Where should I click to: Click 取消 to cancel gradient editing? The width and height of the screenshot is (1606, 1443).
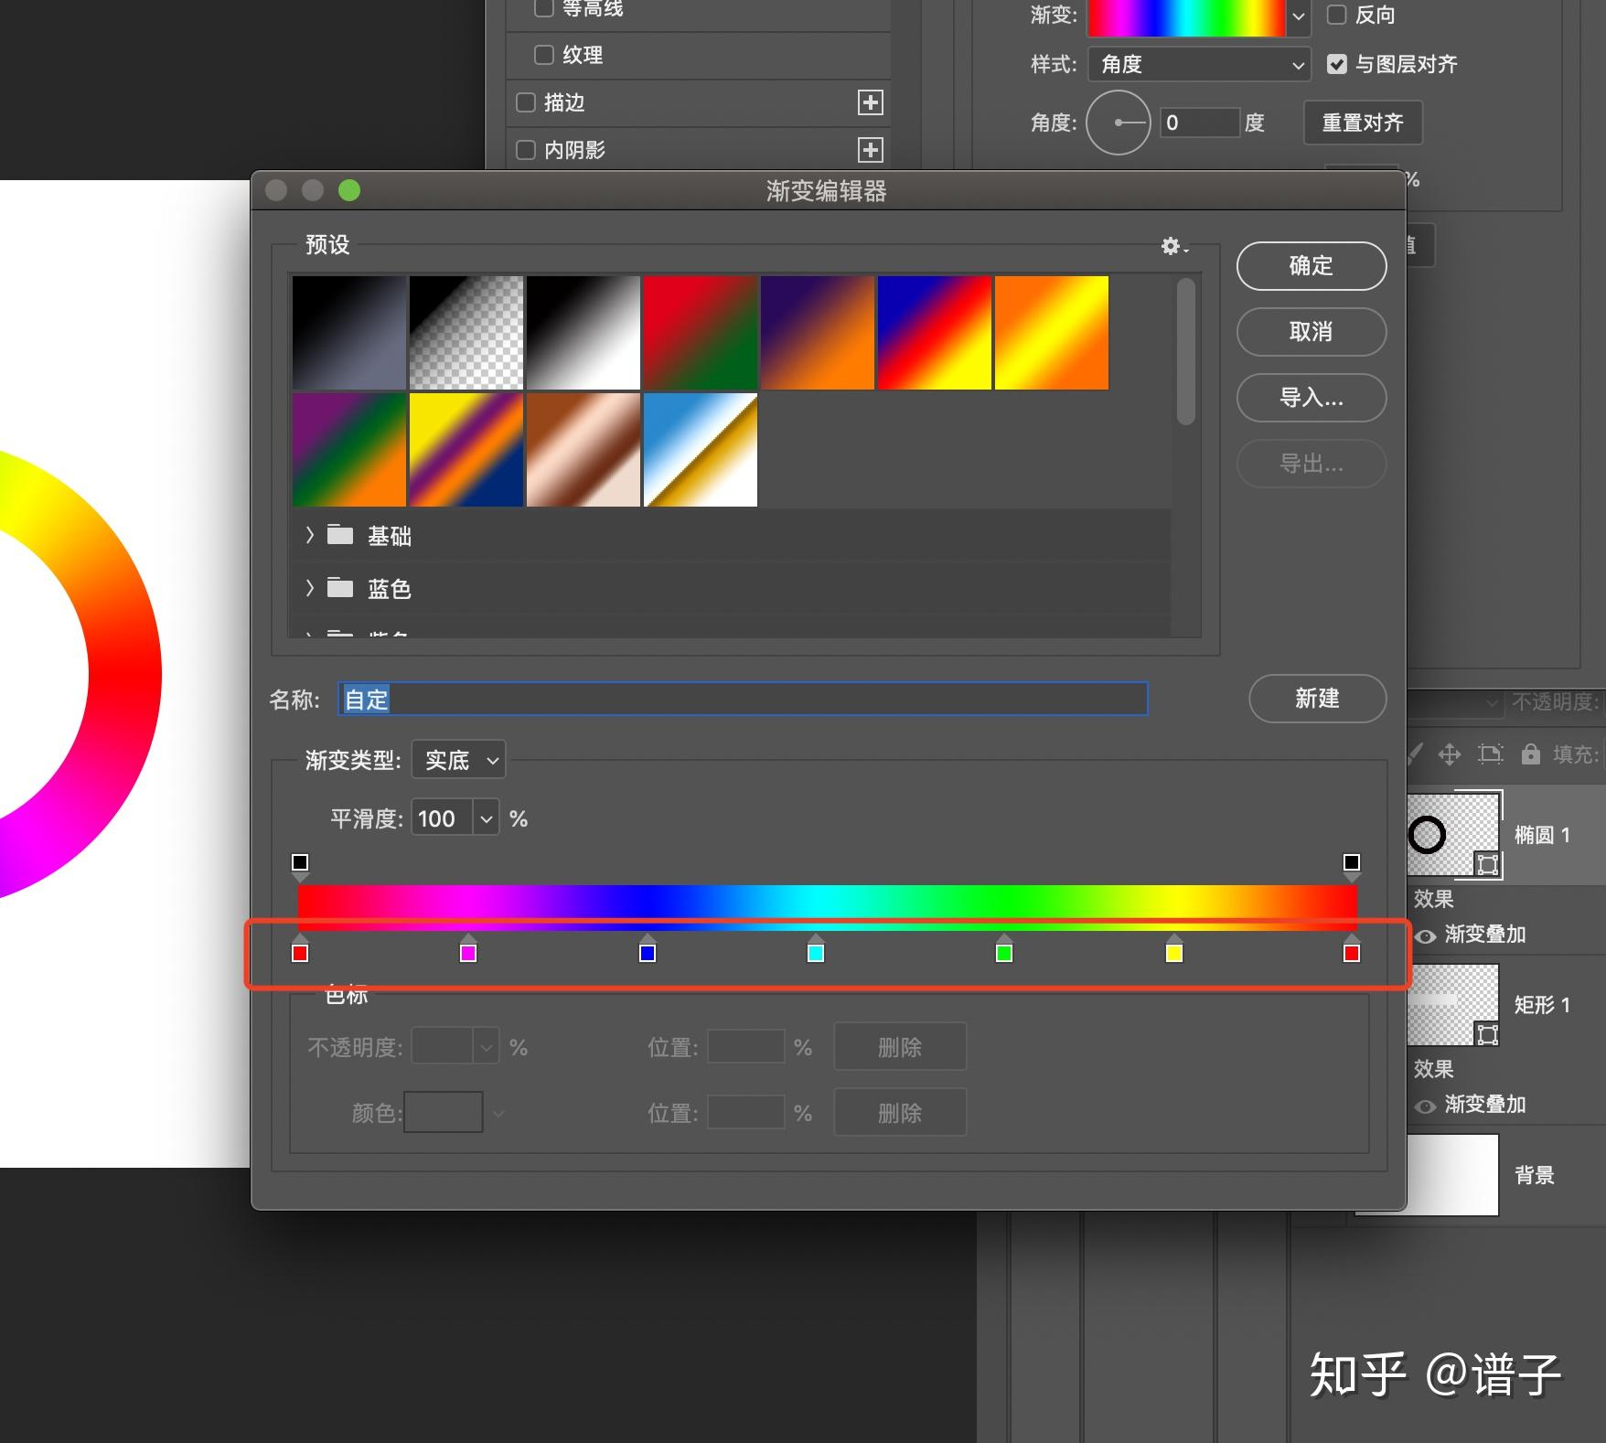[1312, 332]
